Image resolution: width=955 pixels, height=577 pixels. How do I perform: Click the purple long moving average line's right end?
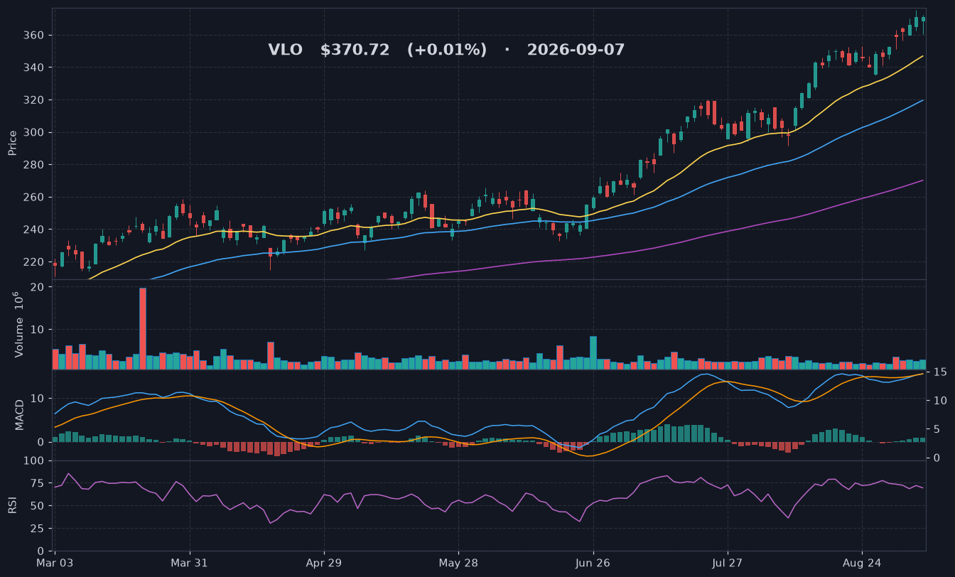coord(922,180)
